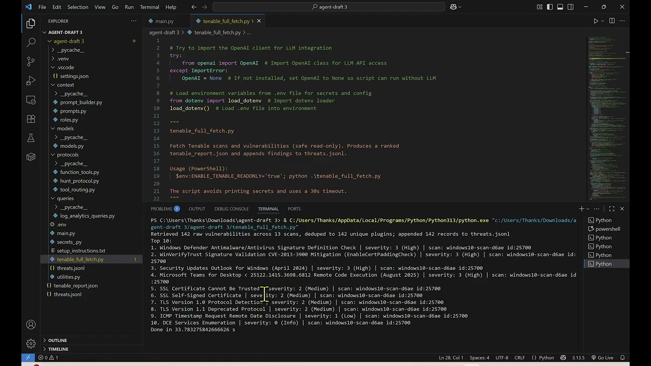Maximize the panel size

(x=612, y=209)
